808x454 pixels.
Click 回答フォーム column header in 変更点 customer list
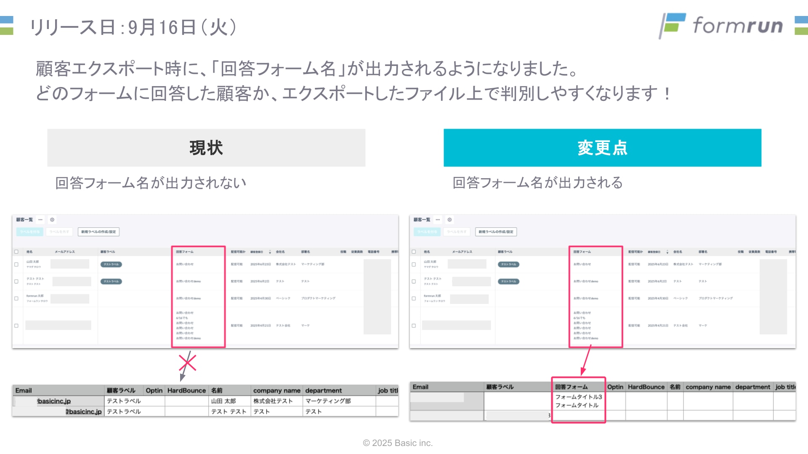(582, 252)
